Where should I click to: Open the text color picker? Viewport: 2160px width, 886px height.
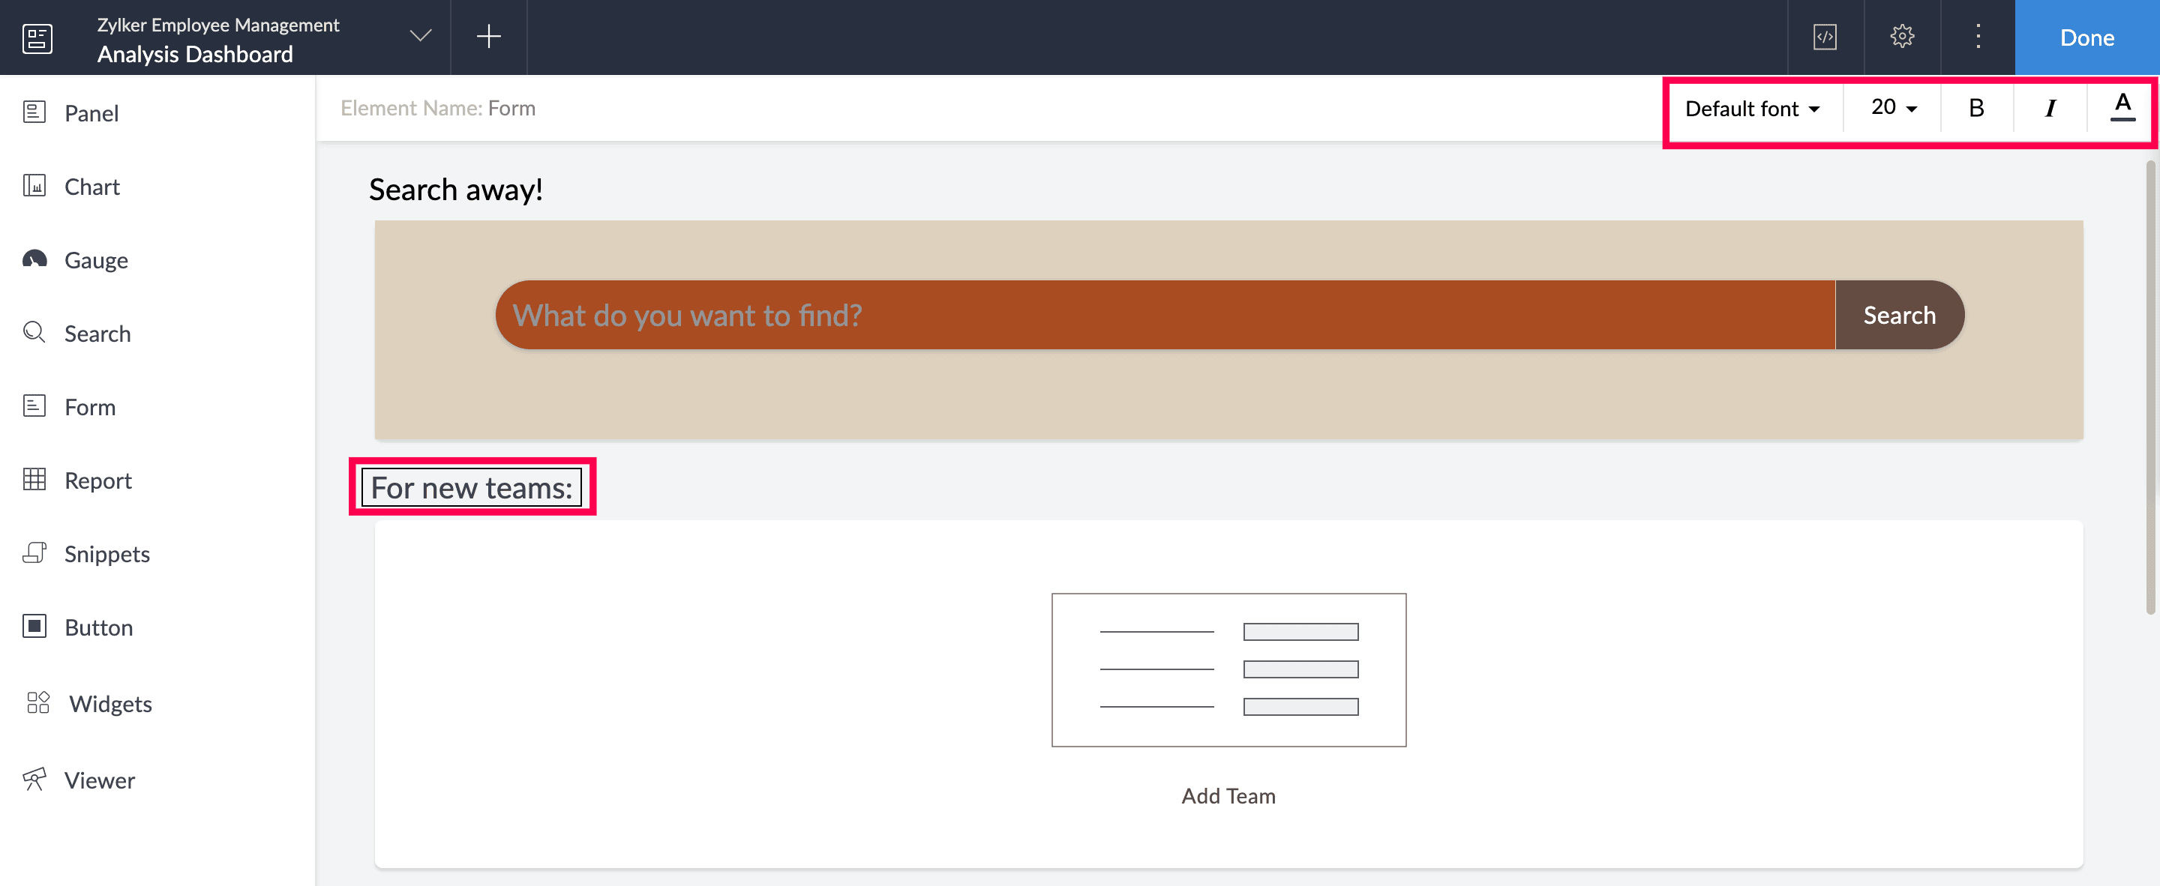pyautogui.click(x=2122, y=107)
